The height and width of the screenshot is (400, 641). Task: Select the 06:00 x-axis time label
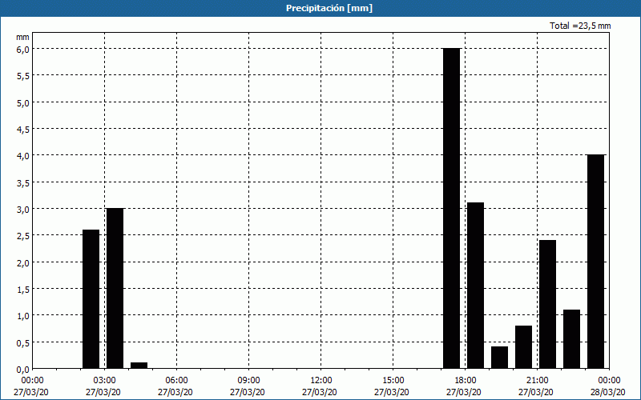click(176, 381)
